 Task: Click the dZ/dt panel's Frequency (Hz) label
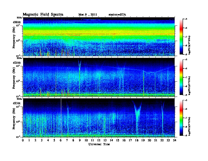pyautogui.click(x=14, y=119)
